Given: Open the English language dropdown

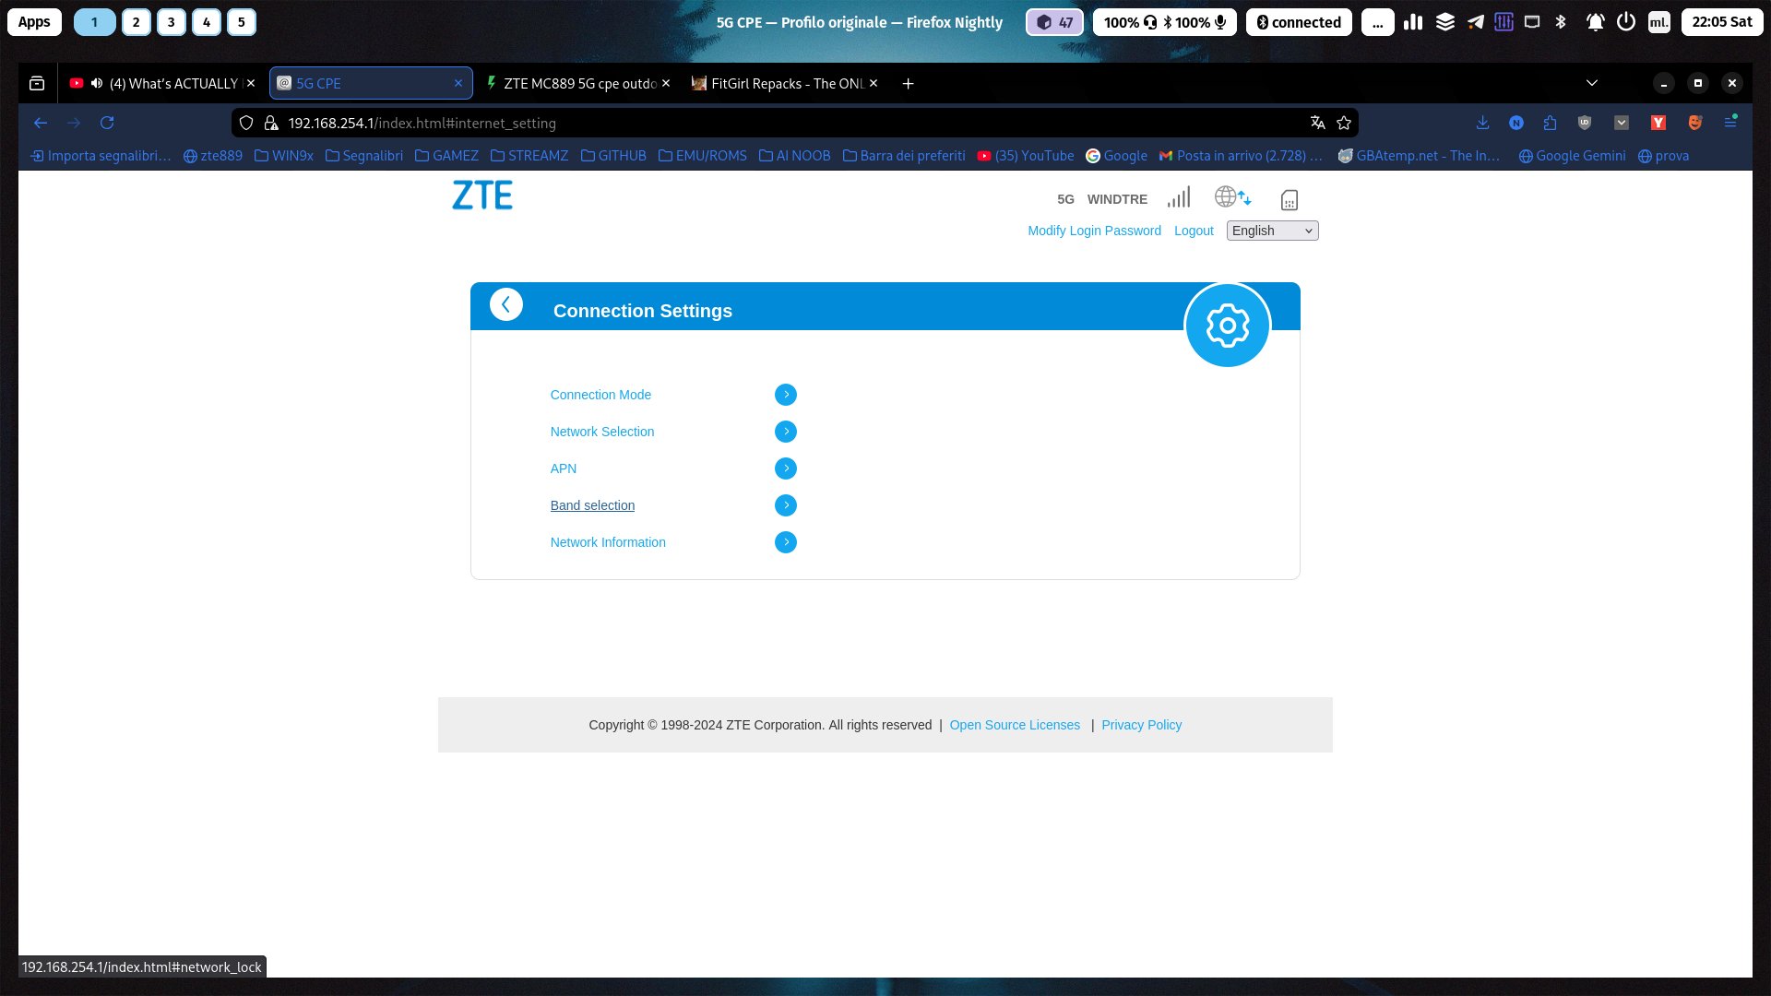Looking at the screenshot, I should click(x=1272, y=231).
